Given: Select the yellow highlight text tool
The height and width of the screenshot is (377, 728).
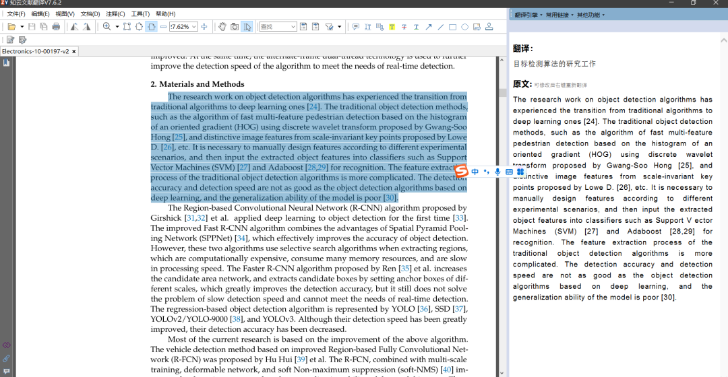Looking at the screenshot, I should (x=392, y=27).
